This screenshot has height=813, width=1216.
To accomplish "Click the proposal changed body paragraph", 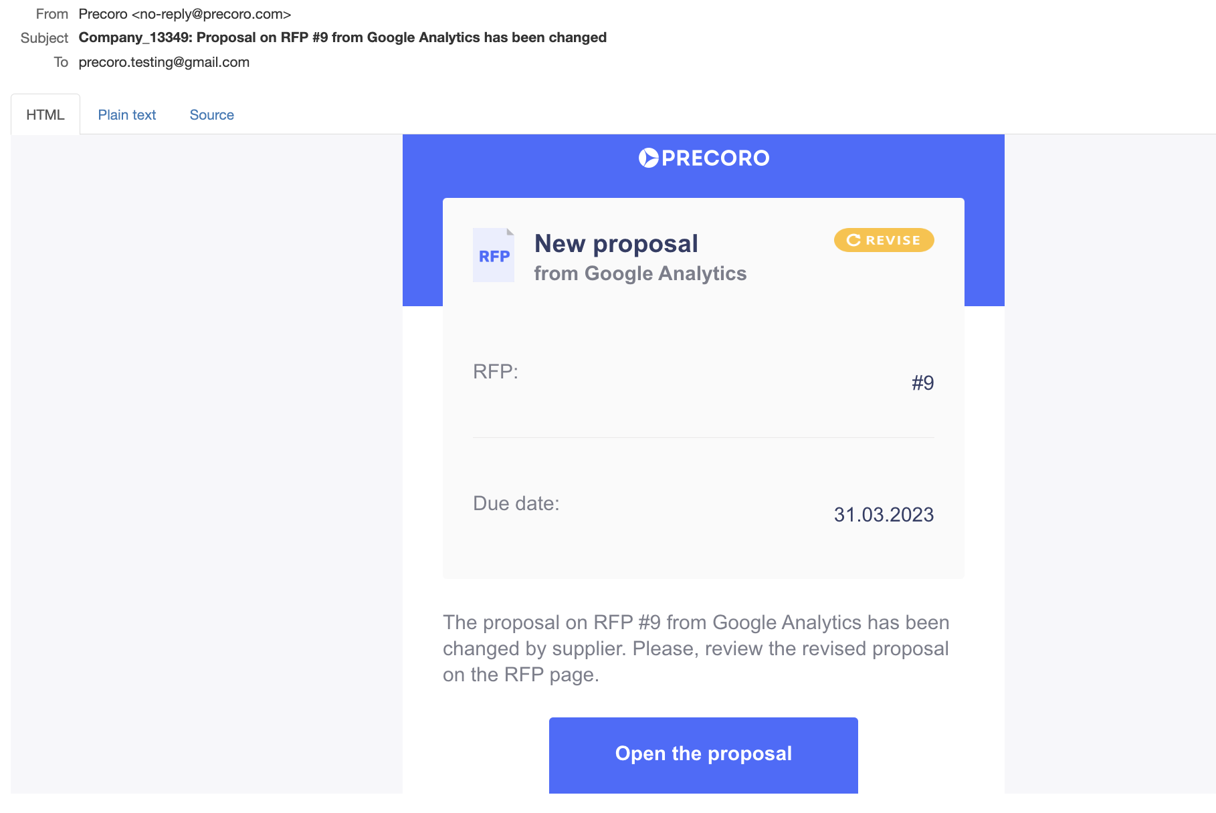I will pos(696,649).
